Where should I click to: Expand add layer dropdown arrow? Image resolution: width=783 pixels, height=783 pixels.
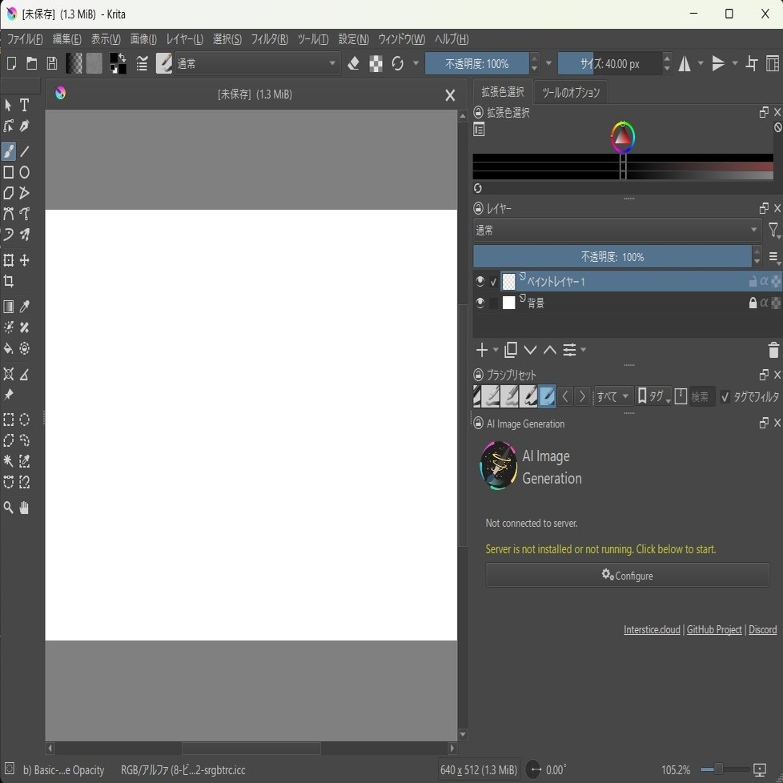coord(496,350)
